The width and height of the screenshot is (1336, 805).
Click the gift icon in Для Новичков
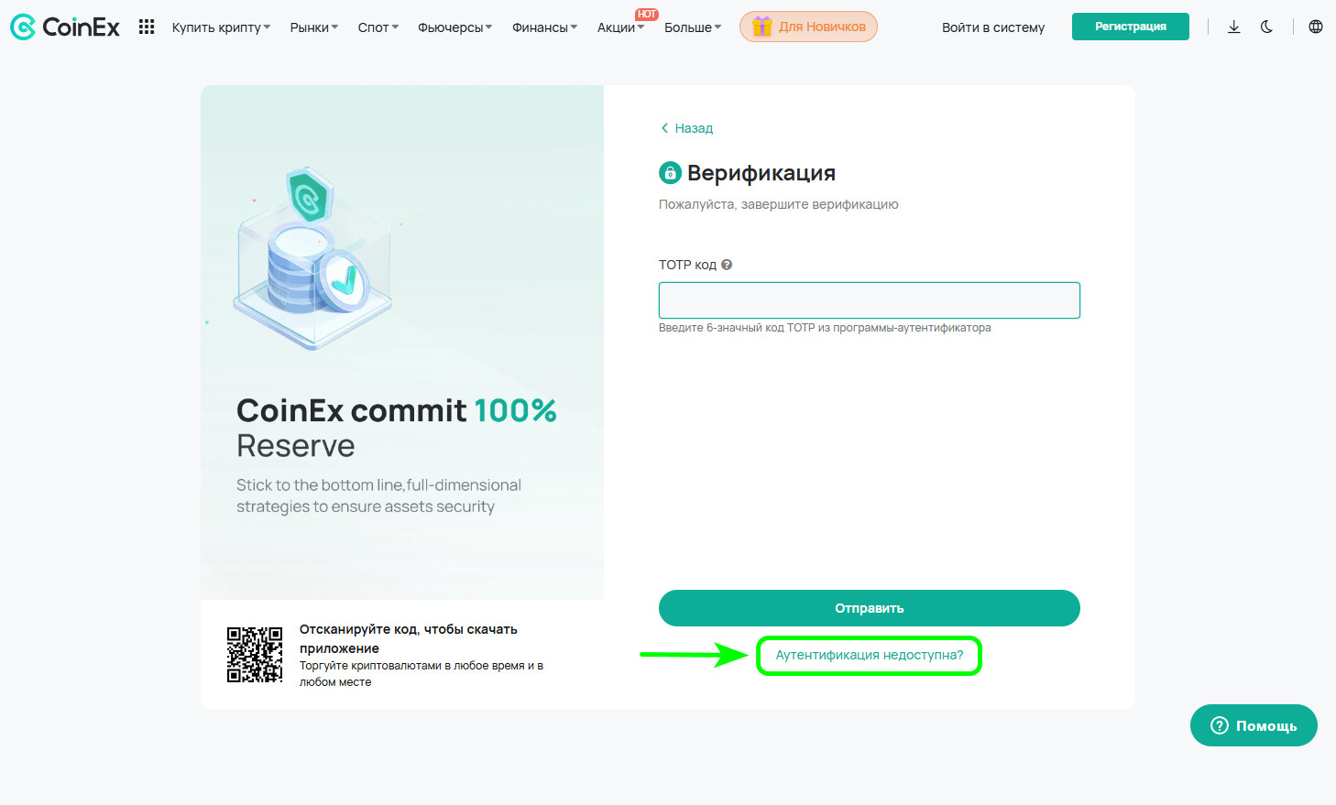point(762,27)
